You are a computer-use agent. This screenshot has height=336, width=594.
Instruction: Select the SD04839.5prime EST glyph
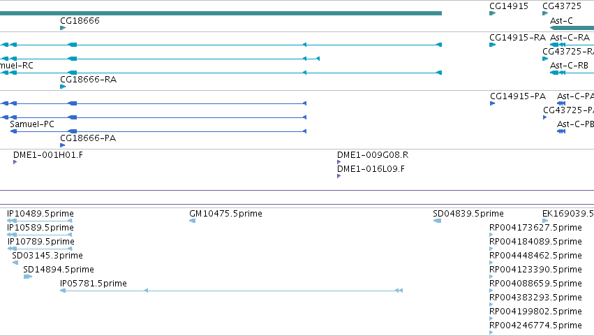(437, 221)
